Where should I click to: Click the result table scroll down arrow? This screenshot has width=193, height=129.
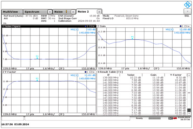pos(189,113)
